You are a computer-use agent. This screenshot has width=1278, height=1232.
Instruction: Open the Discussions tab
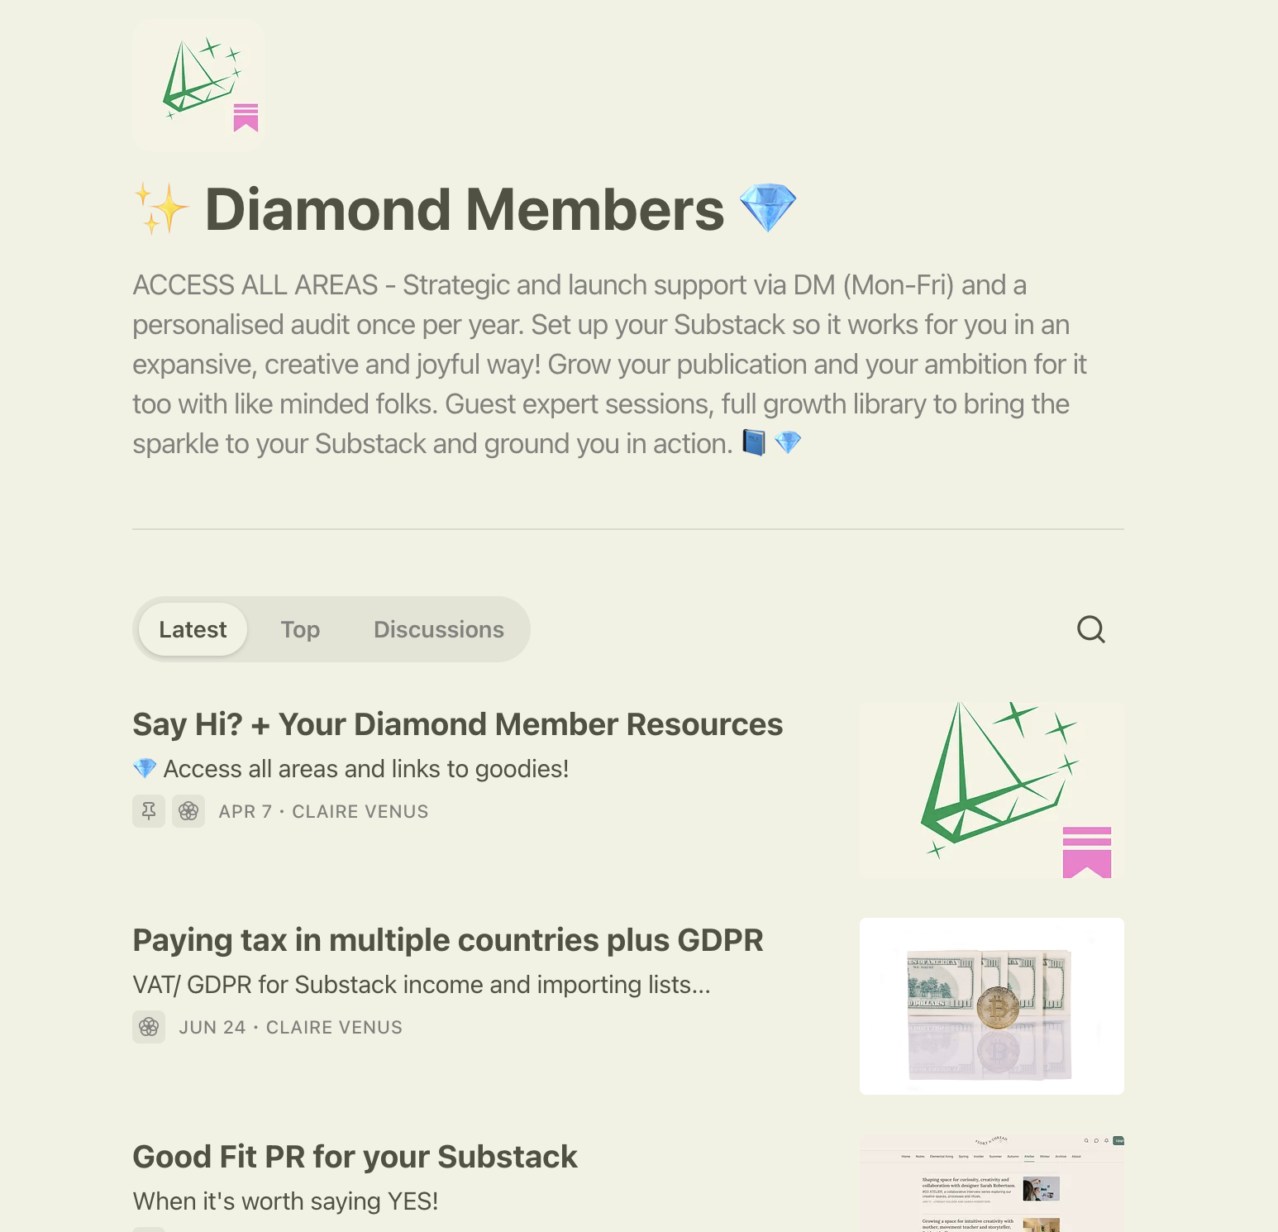438,629
